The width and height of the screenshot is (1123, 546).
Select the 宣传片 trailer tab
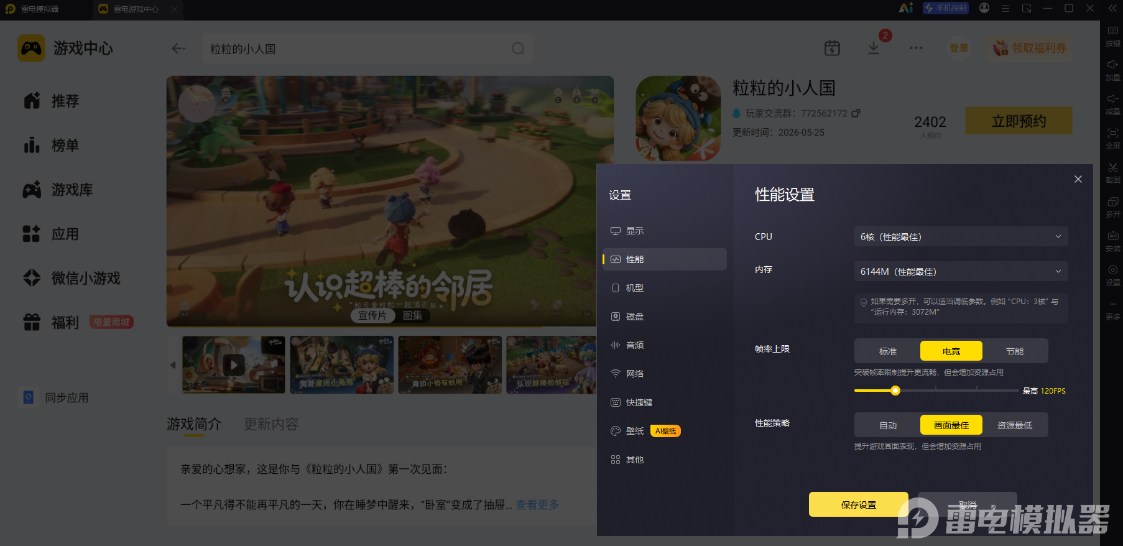point(372,315)
